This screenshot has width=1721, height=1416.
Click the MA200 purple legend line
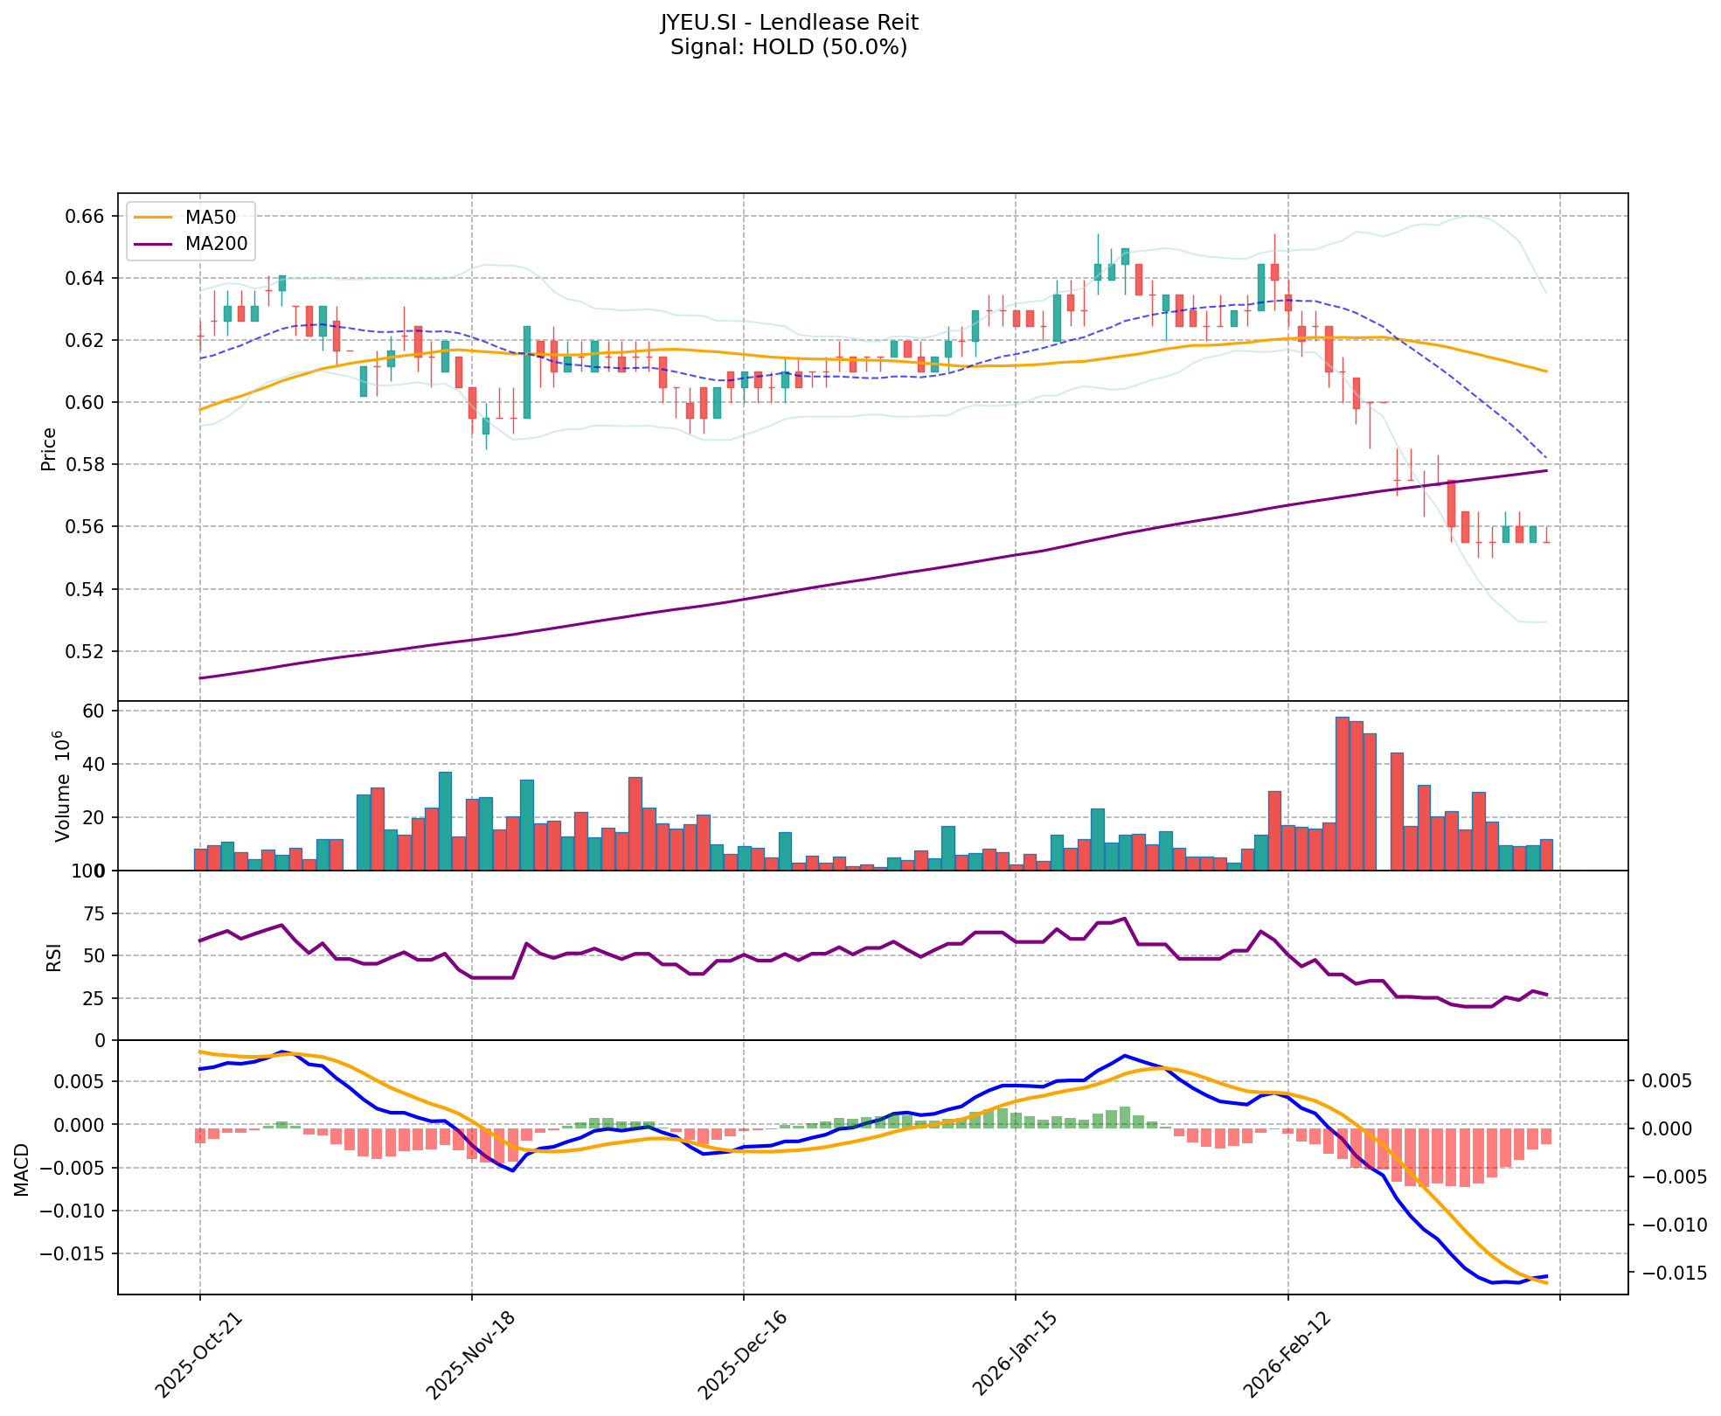click(x=153, y=244)
